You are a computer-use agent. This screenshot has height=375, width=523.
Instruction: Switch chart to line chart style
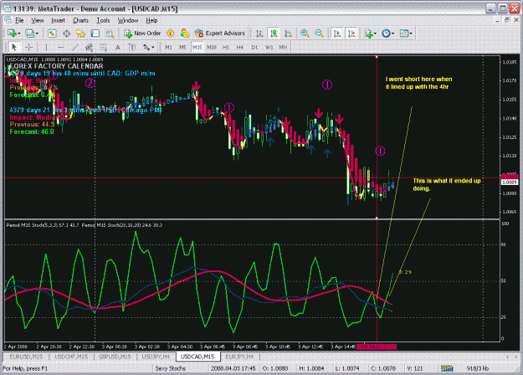coord(288,33)
